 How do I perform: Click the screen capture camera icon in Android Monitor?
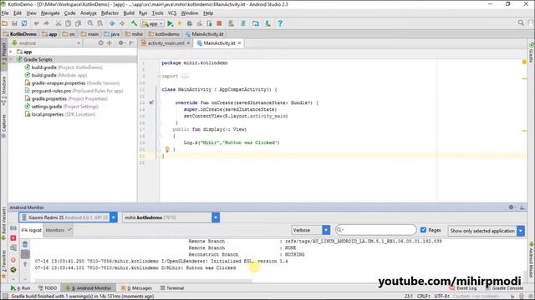point(13,227)
